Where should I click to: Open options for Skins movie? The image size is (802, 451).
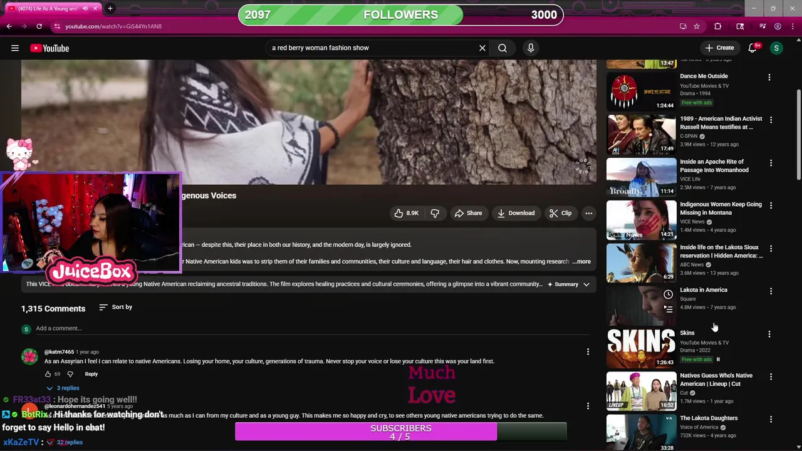pyautogui.click(x=769, y=334)
